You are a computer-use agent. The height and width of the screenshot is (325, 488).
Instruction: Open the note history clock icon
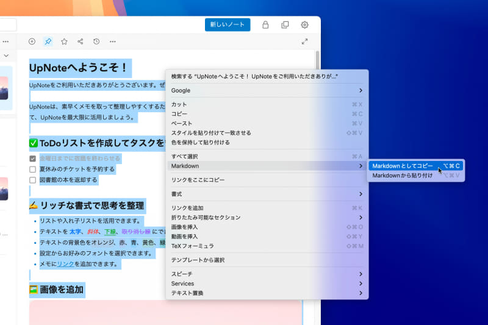click(96, 41)
